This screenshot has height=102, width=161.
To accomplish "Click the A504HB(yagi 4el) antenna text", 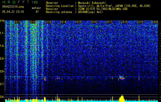I will 90,12.
